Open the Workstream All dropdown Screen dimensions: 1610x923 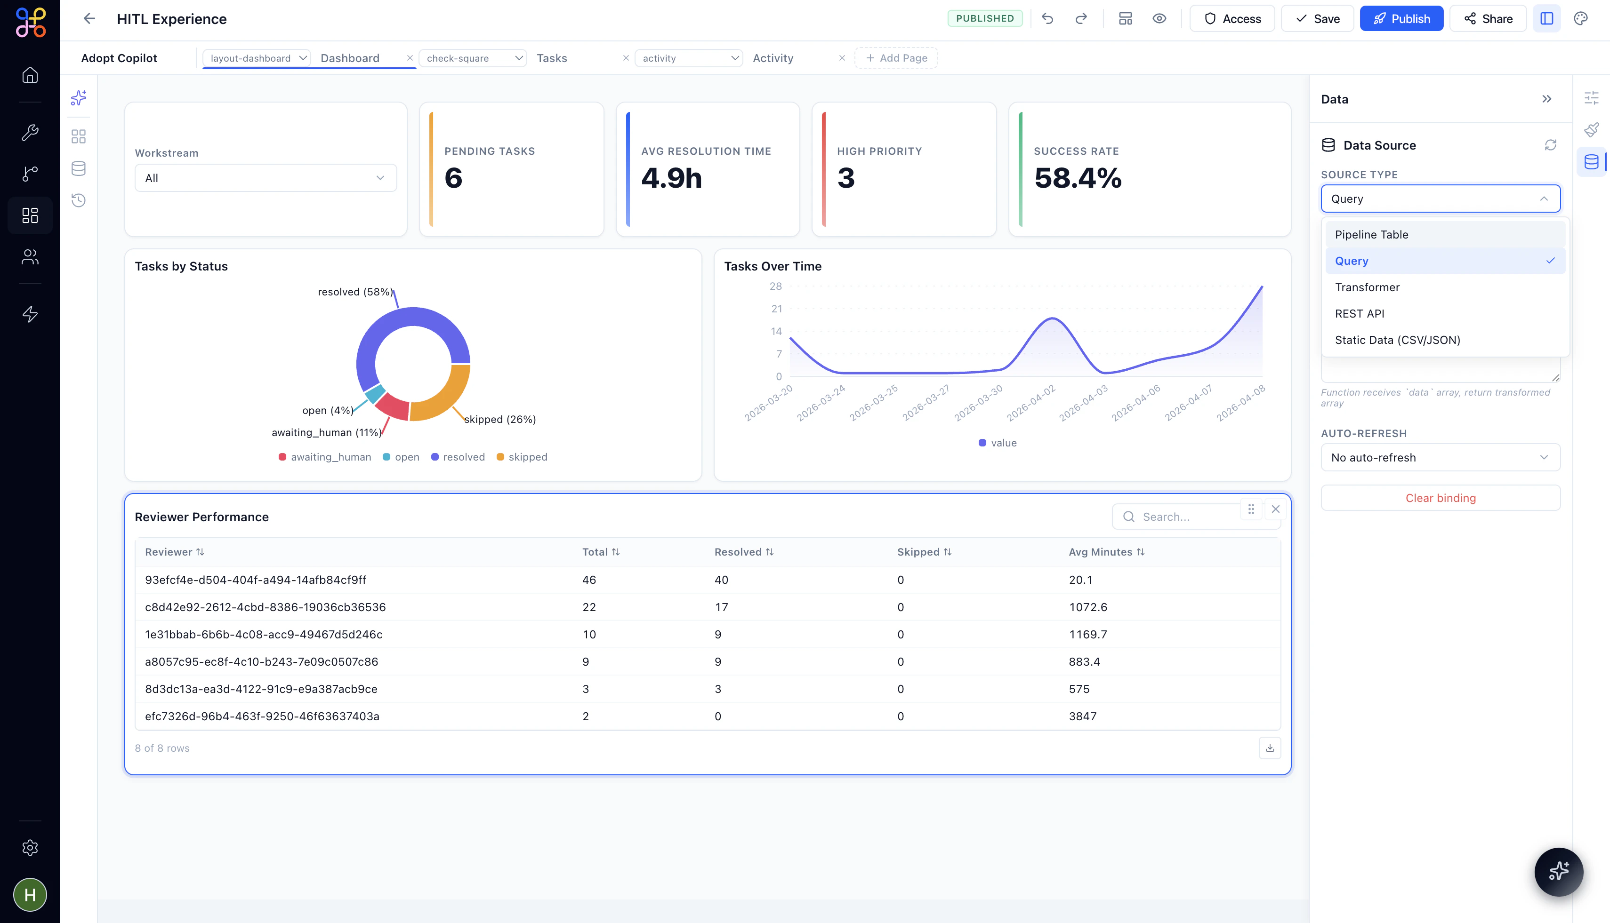(265, 178)
